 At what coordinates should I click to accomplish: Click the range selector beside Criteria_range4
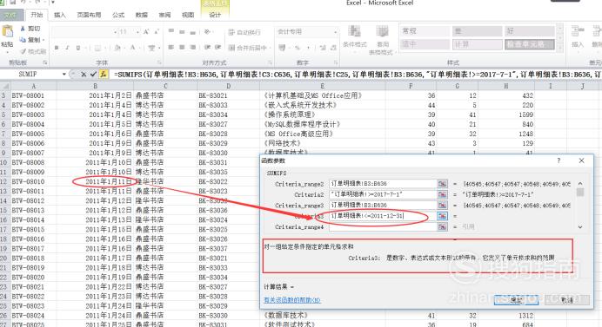click(442, 226)
